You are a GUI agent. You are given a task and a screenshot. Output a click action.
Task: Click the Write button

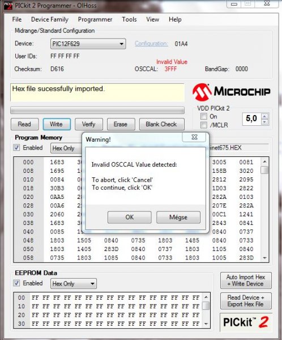(57, 124)
